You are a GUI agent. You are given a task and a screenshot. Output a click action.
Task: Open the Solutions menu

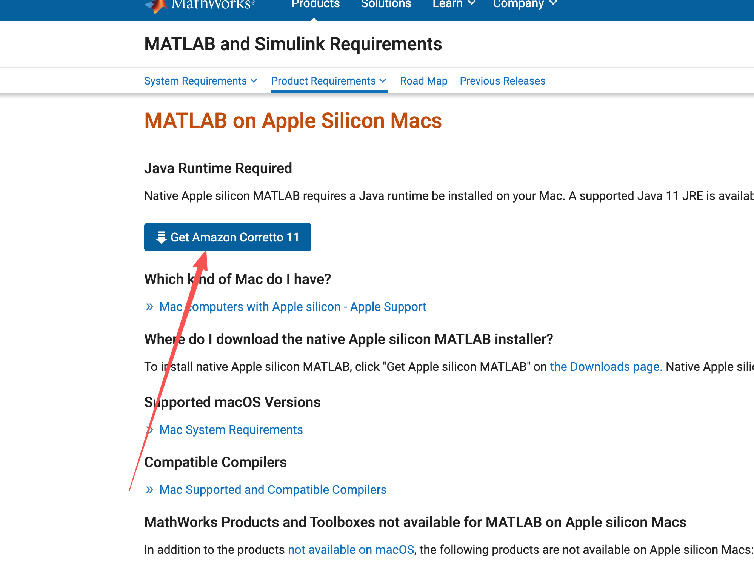[386, 5]
